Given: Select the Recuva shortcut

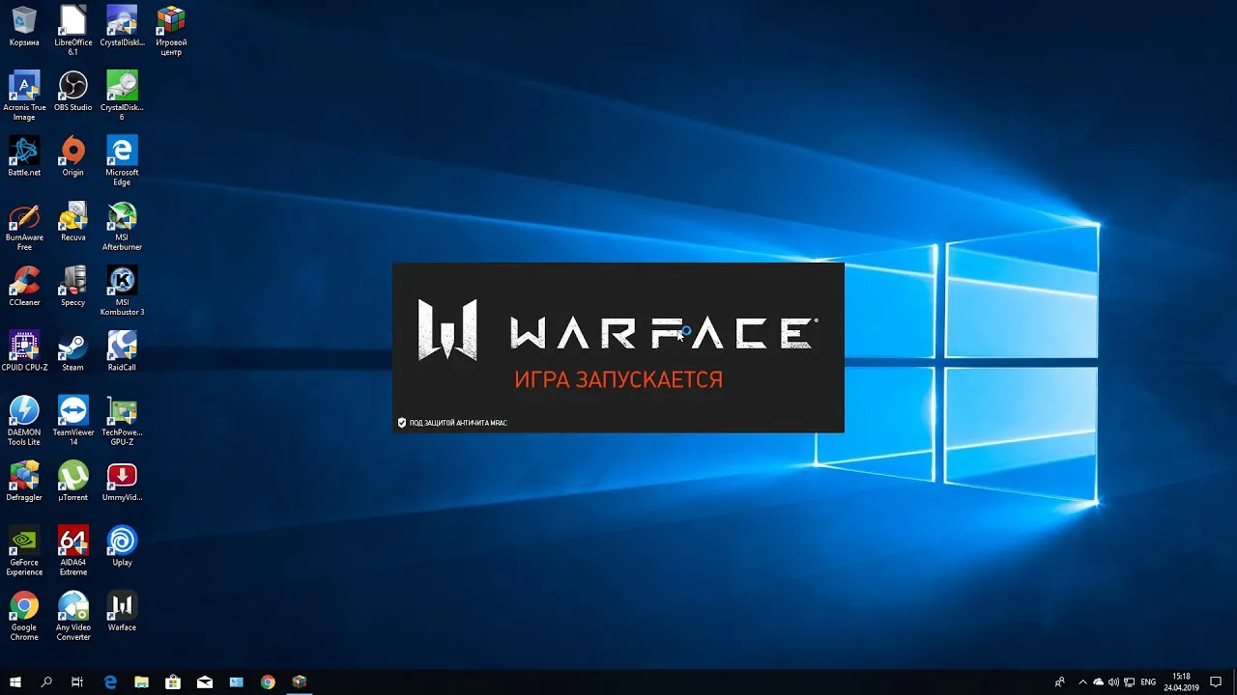Looking at the screenshot, I should tap(72, 221).
